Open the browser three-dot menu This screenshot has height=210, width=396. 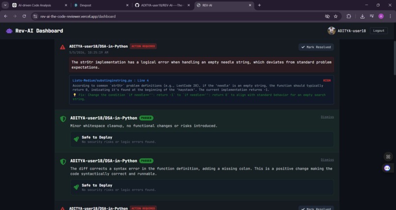(391, 16)
